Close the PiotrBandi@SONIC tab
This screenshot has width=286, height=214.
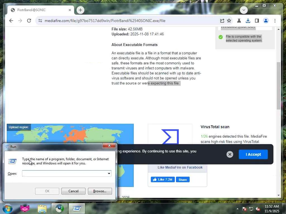click(70, 10)
